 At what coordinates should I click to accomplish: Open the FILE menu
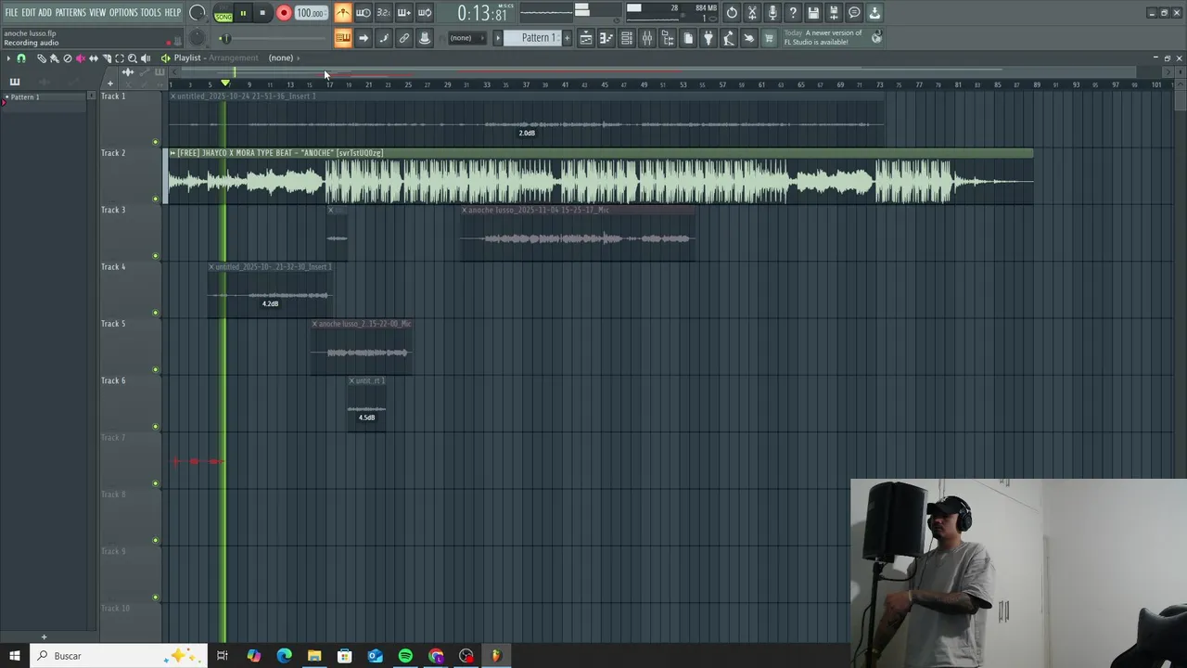11,12
